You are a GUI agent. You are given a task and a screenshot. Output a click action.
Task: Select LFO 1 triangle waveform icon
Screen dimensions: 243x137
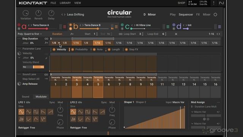29,112
